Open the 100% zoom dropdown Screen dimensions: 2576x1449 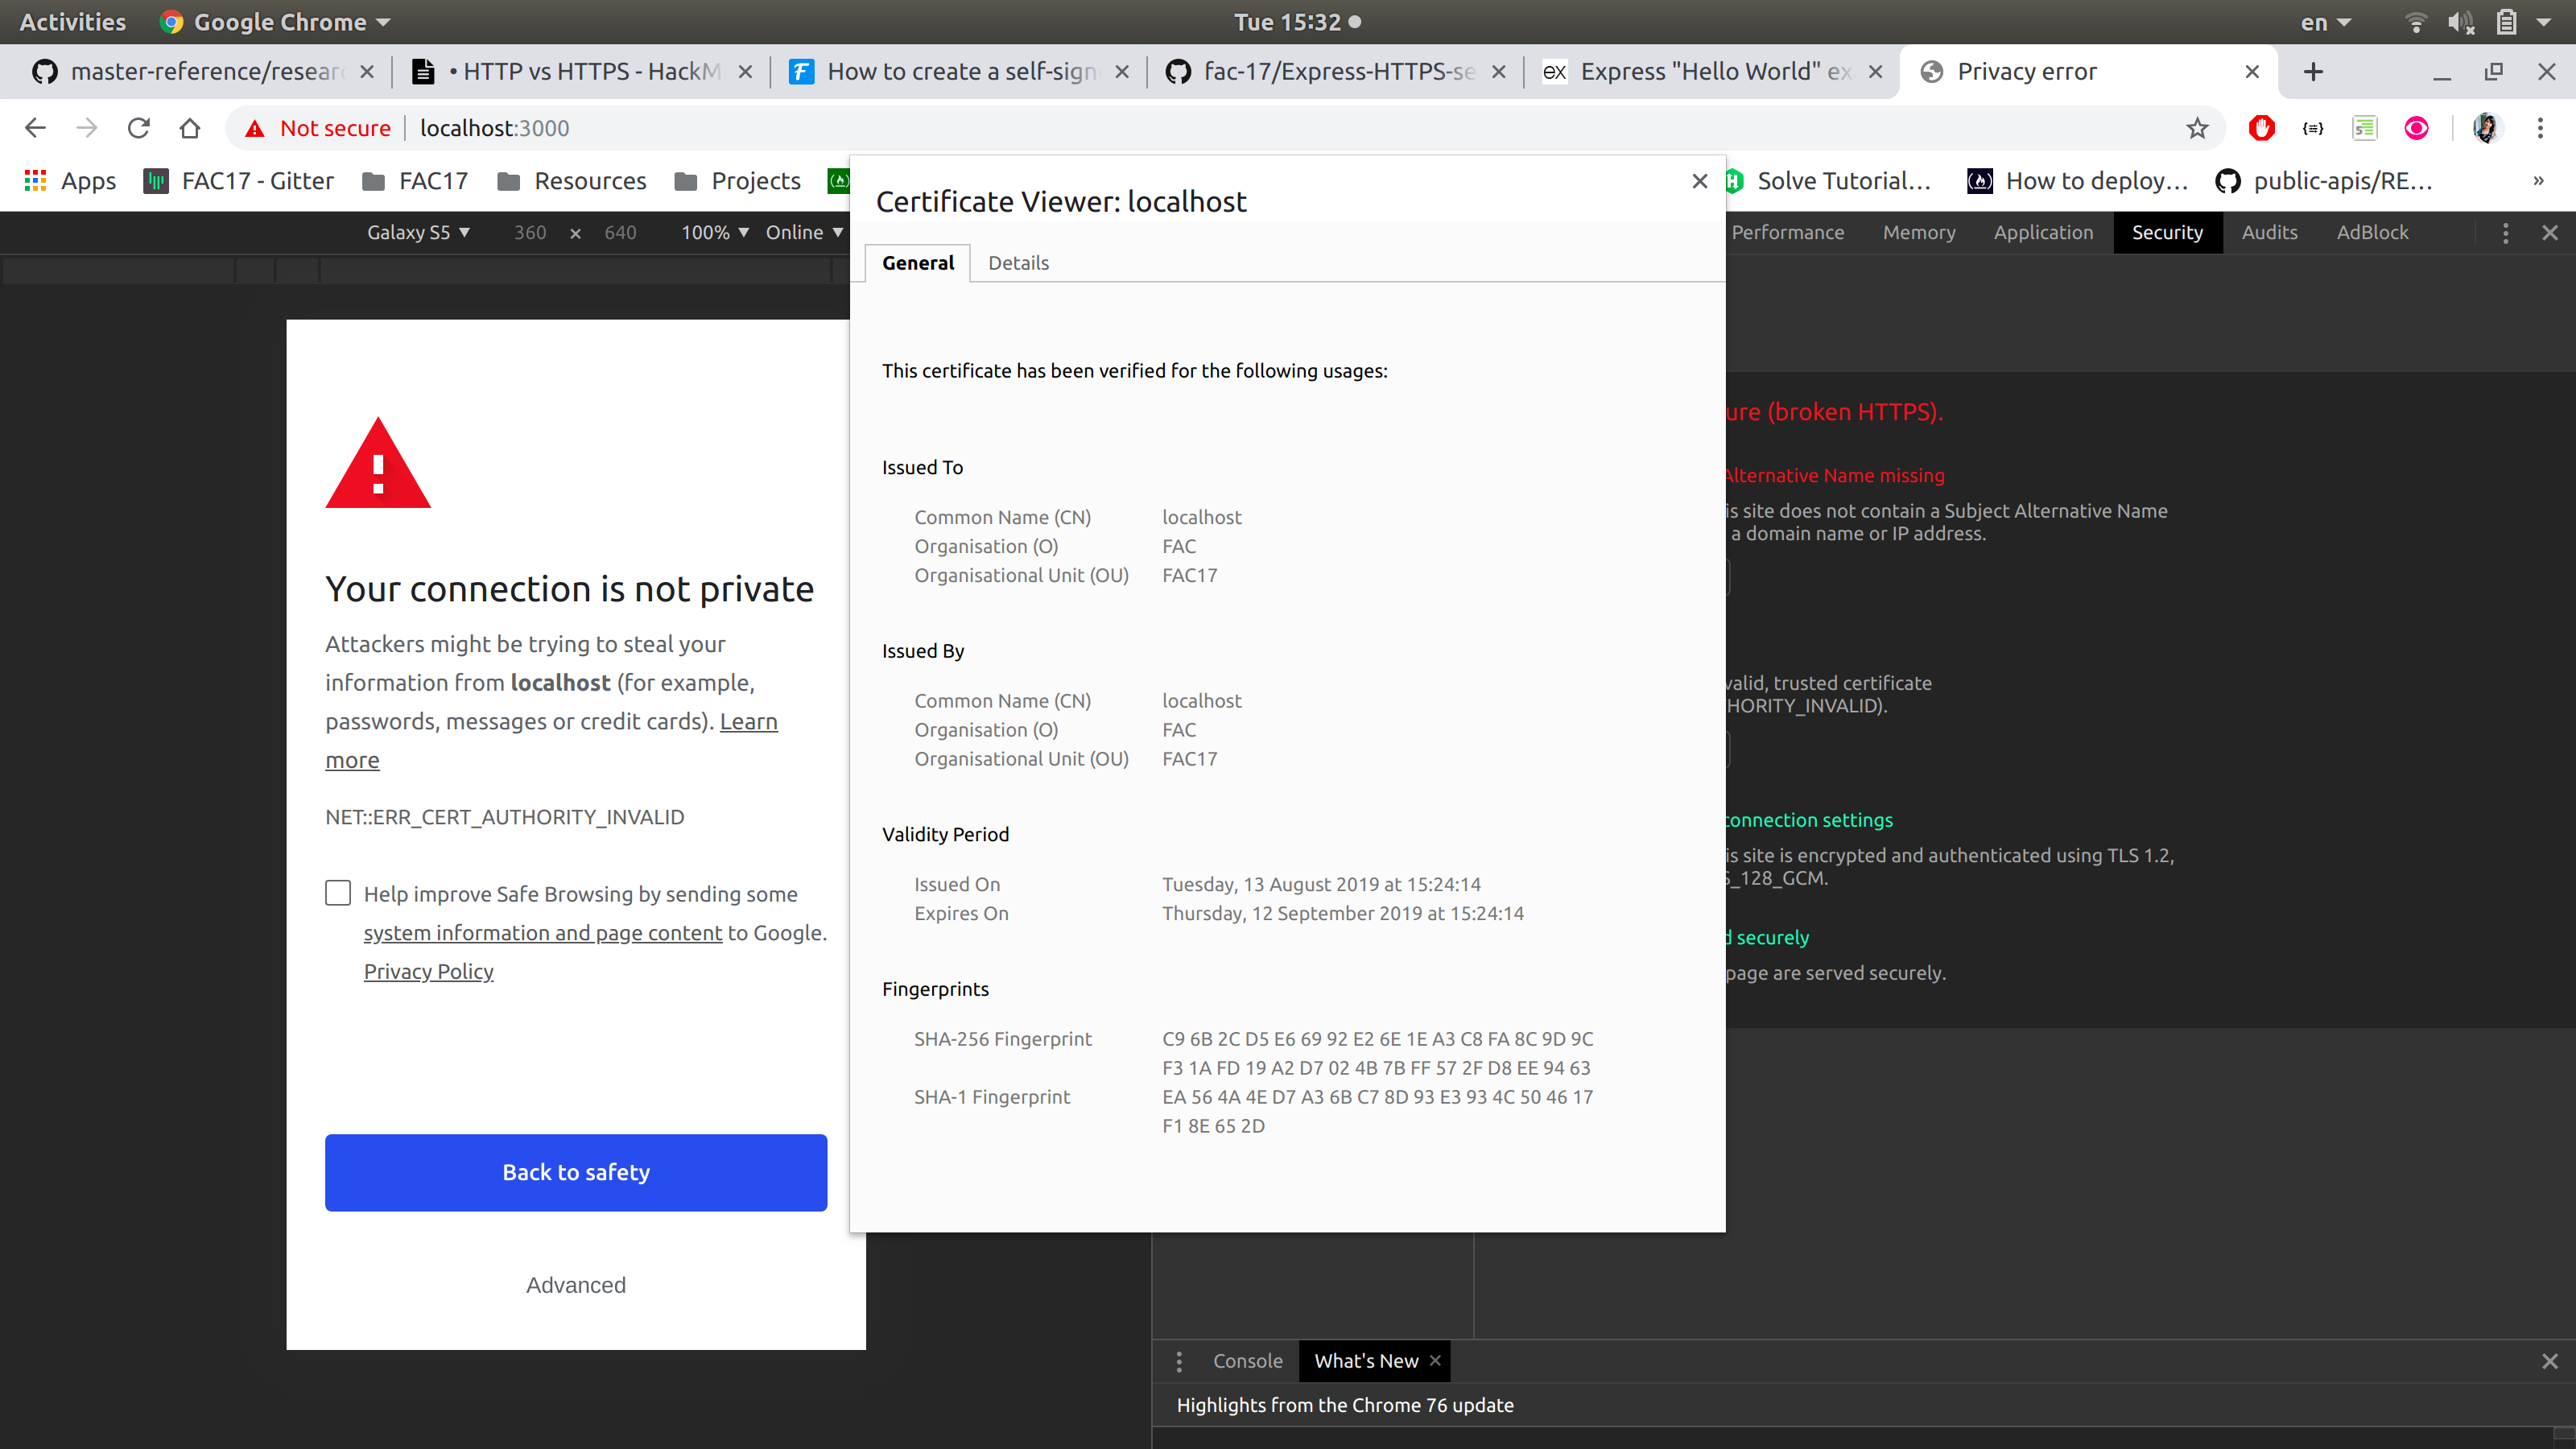coord(714,233)
